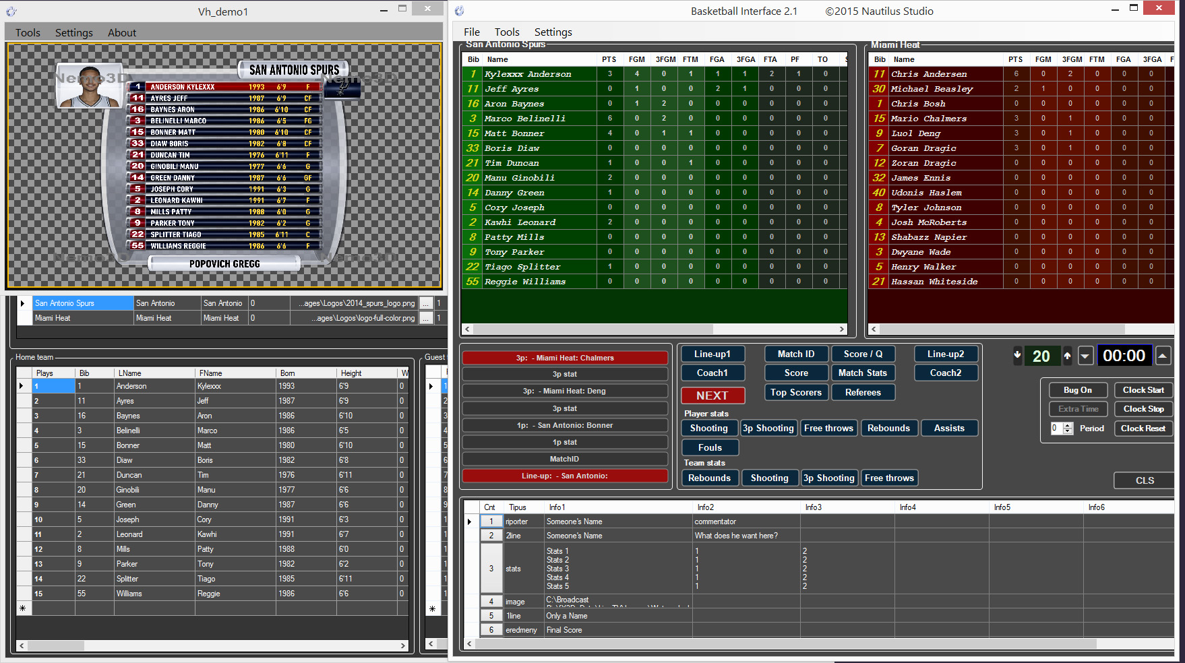Select the red 3p Miami Heat Chalmers item
The image size is (1185, 663).
(x=564, y=358)
